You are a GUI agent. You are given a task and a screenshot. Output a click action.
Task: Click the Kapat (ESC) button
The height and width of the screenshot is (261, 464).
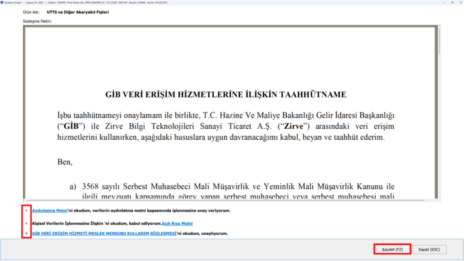[429, 250]
